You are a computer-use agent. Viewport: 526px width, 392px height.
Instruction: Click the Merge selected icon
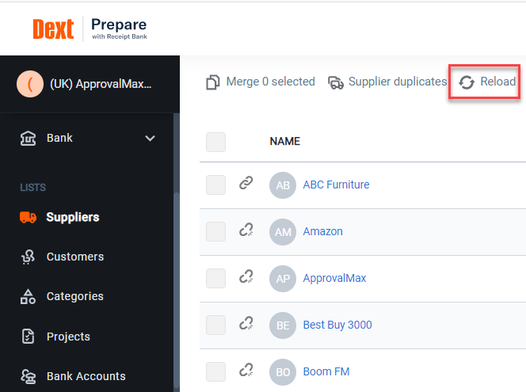213,82
